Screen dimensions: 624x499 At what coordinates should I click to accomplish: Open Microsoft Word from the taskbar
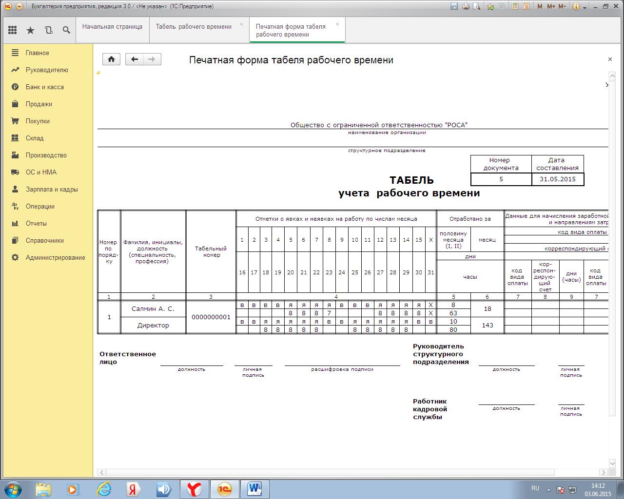tap(254, 488)
